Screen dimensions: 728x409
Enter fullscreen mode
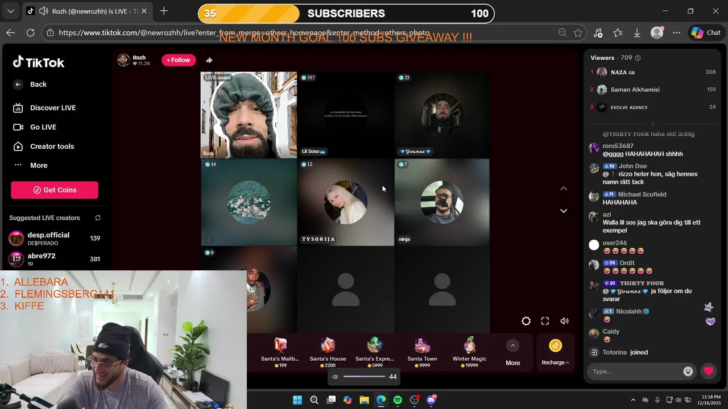[x=545, y=321]
